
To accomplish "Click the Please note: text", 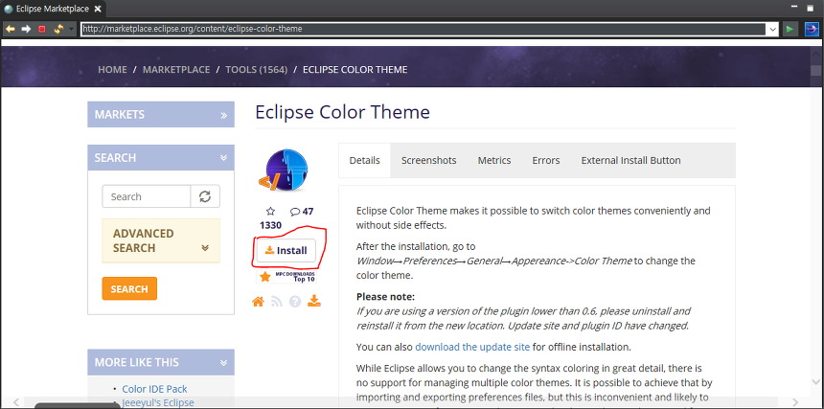I will point(385,297).
